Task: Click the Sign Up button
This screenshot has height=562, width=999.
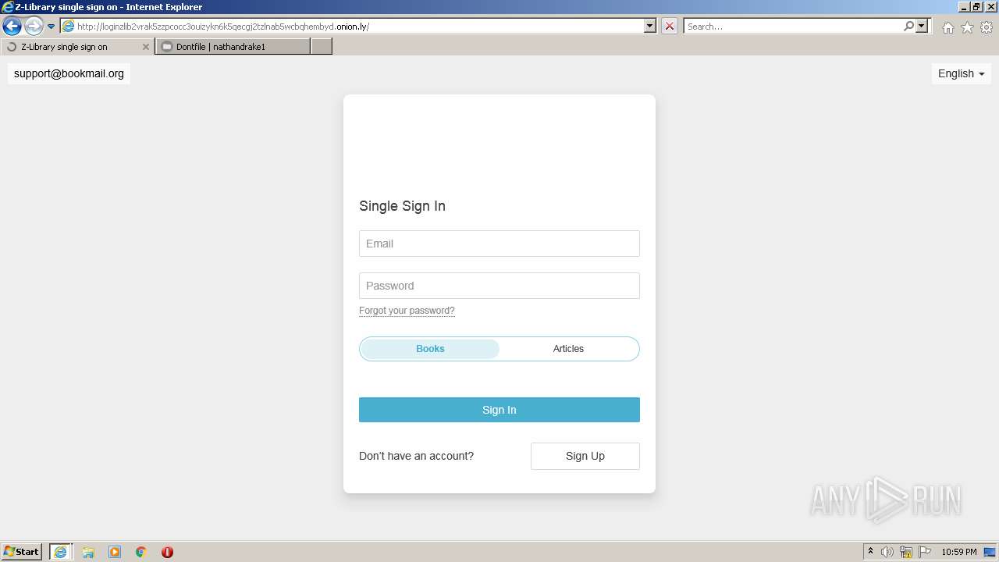Action: point(585,456)
